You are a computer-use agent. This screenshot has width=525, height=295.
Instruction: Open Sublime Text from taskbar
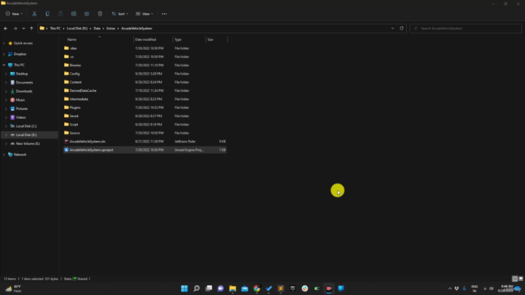point(281,288)
